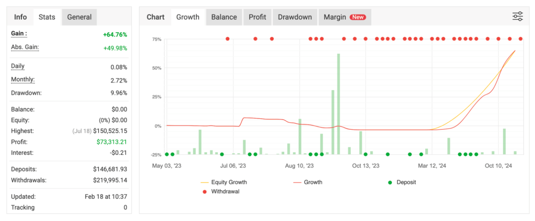The image size is (535, 221).
Task: Click the Gain label link
Action: click(19, 34)
